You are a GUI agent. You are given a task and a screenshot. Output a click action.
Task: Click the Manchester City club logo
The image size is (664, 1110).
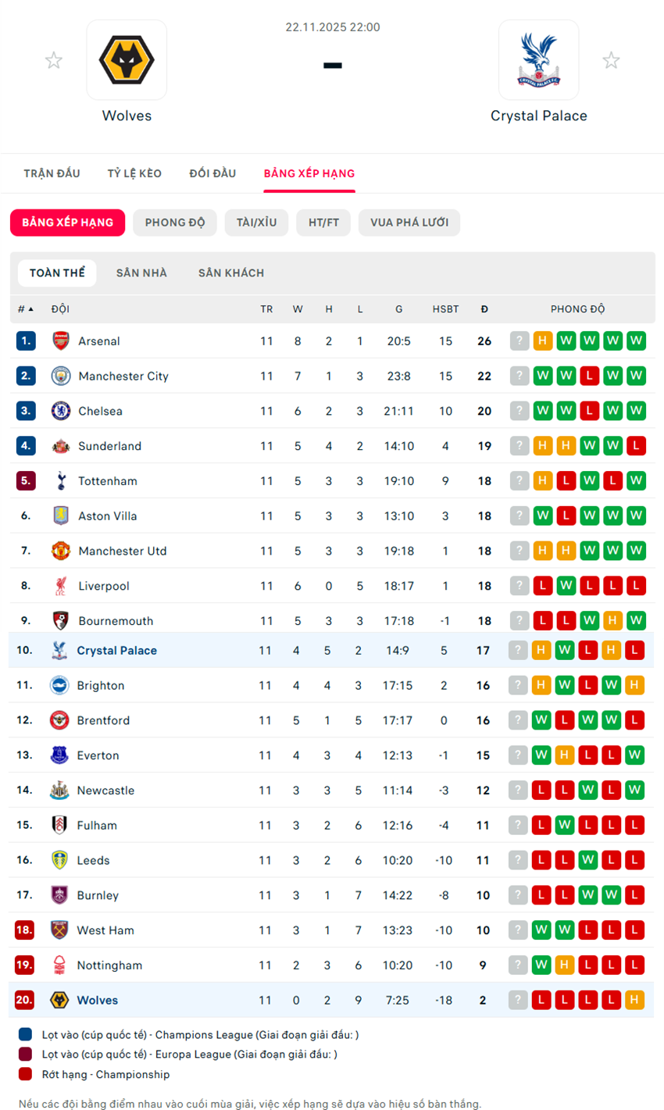pyautogui.click(x=61, y=377)
